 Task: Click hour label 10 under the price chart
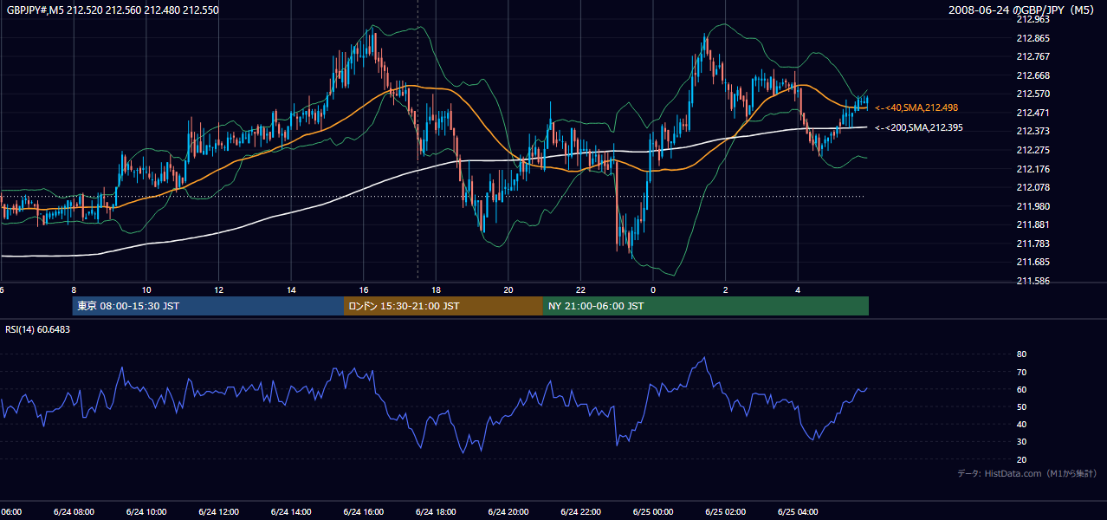pyautogui.click(x=146, y=290)
